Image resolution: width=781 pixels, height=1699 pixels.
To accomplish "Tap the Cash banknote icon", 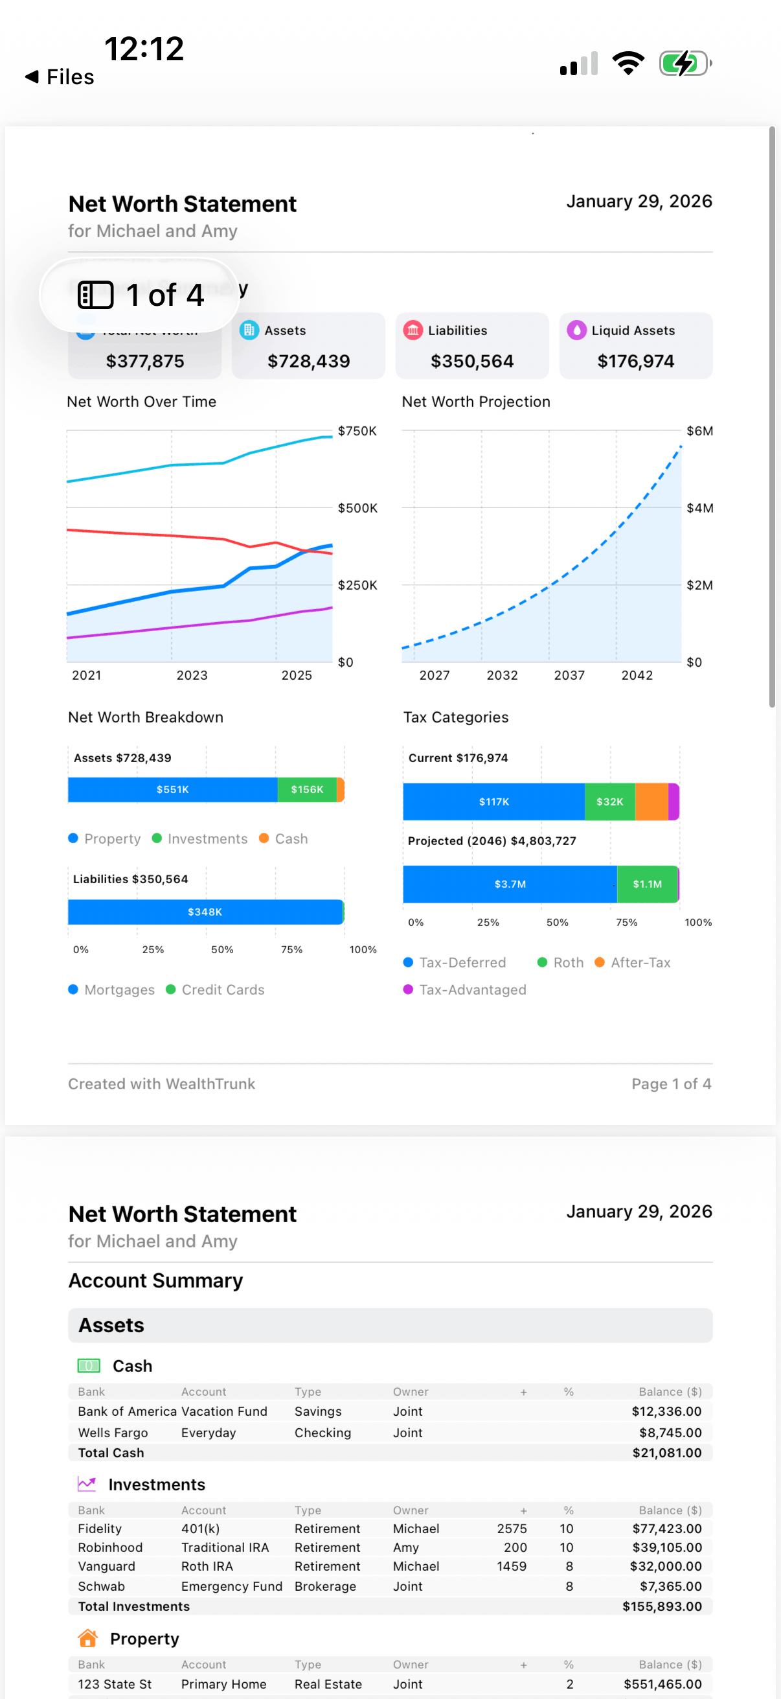I will [x=89, y=1365].
